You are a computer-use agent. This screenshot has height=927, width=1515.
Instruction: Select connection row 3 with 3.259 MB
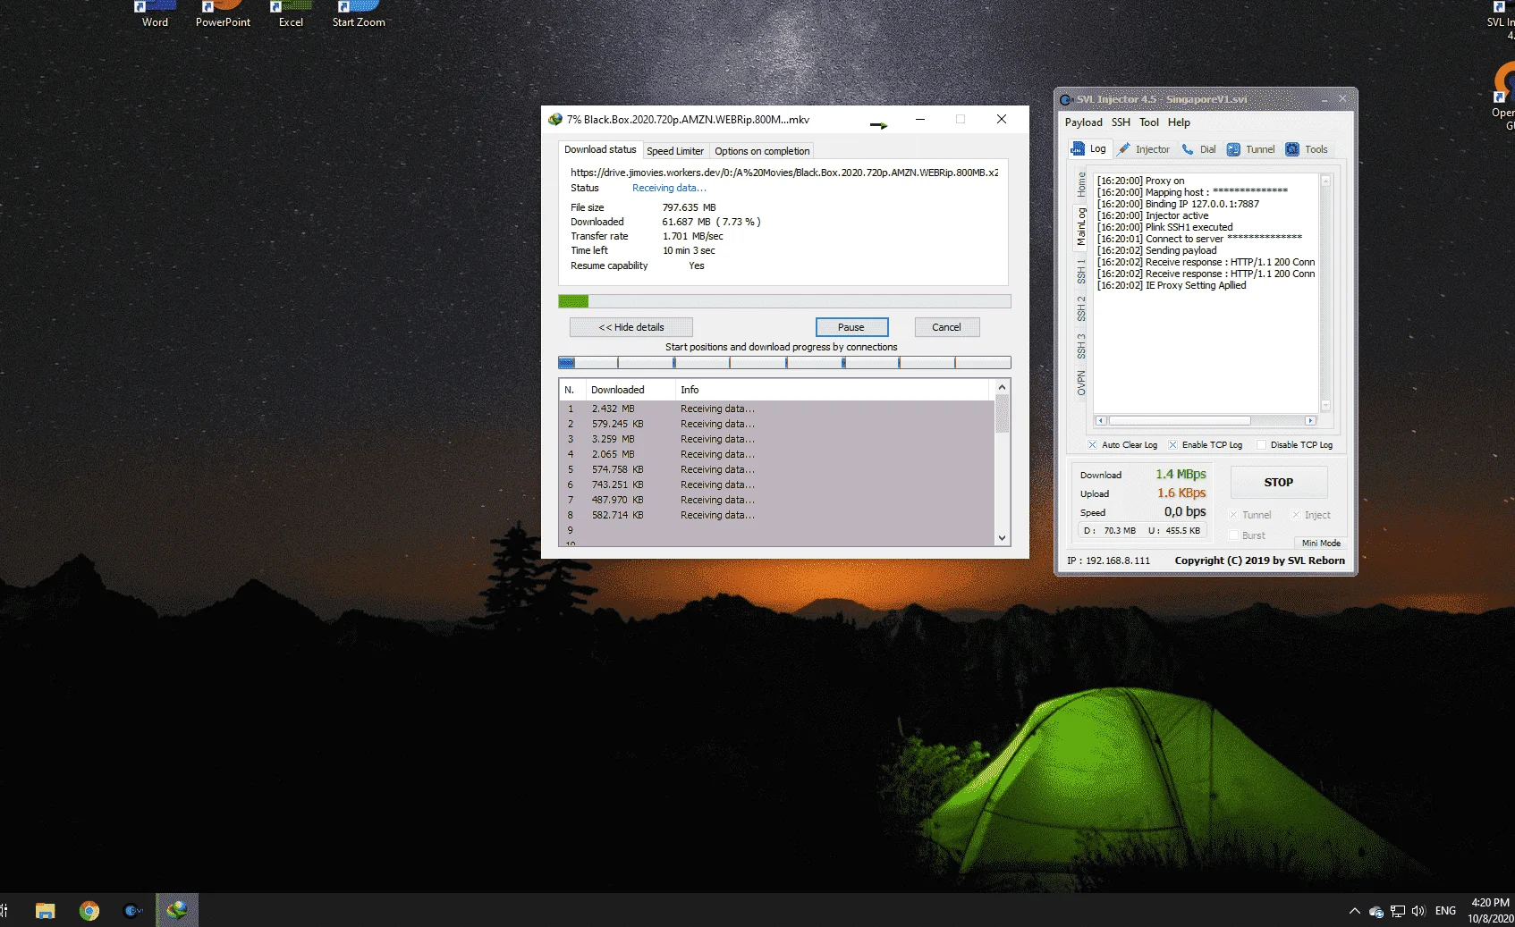tap(776, 439)
